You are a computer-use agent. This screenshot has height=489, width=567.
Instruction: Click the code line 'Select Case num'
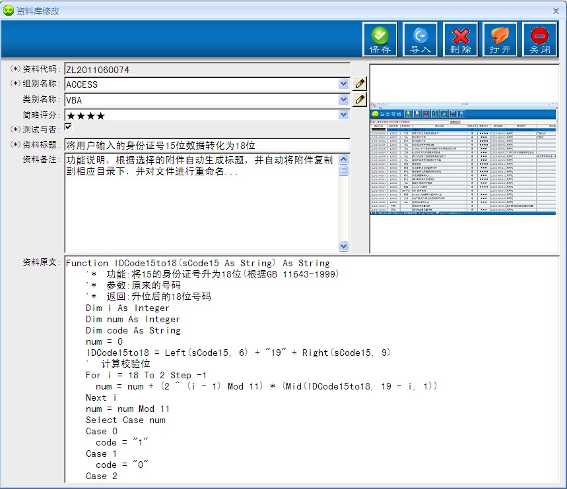point(125,420)
